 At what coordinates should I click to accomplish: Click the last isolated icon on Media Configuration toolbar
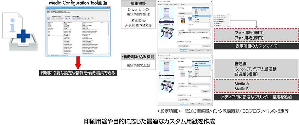click(x=93, y=18)
